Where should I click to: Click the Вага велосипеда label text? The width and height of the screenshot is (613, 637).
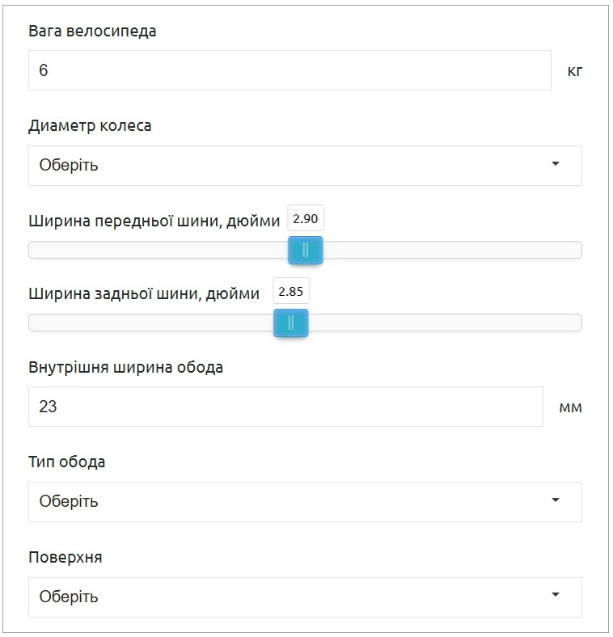click(92, 32)
